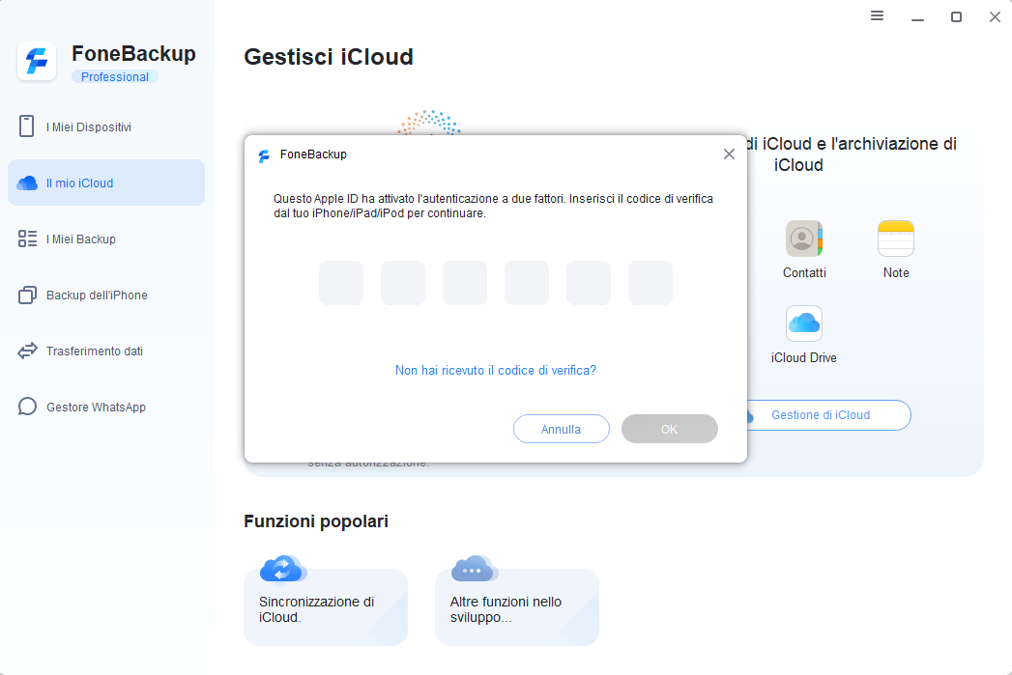Click "Non hai ricevuto il codice di verifica?" link
Screen dimensions: 1012x675
coord(496,370)
